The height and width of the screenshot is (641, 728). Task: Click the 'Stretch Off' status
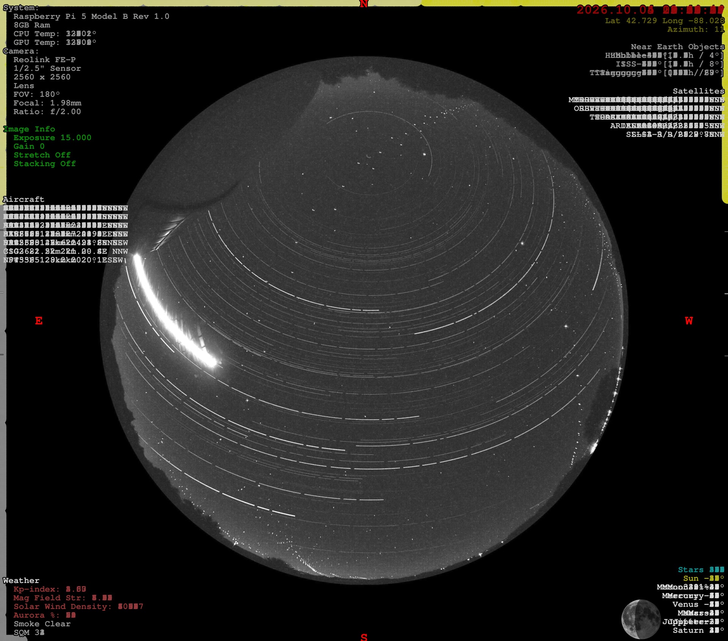coord(42,155)
